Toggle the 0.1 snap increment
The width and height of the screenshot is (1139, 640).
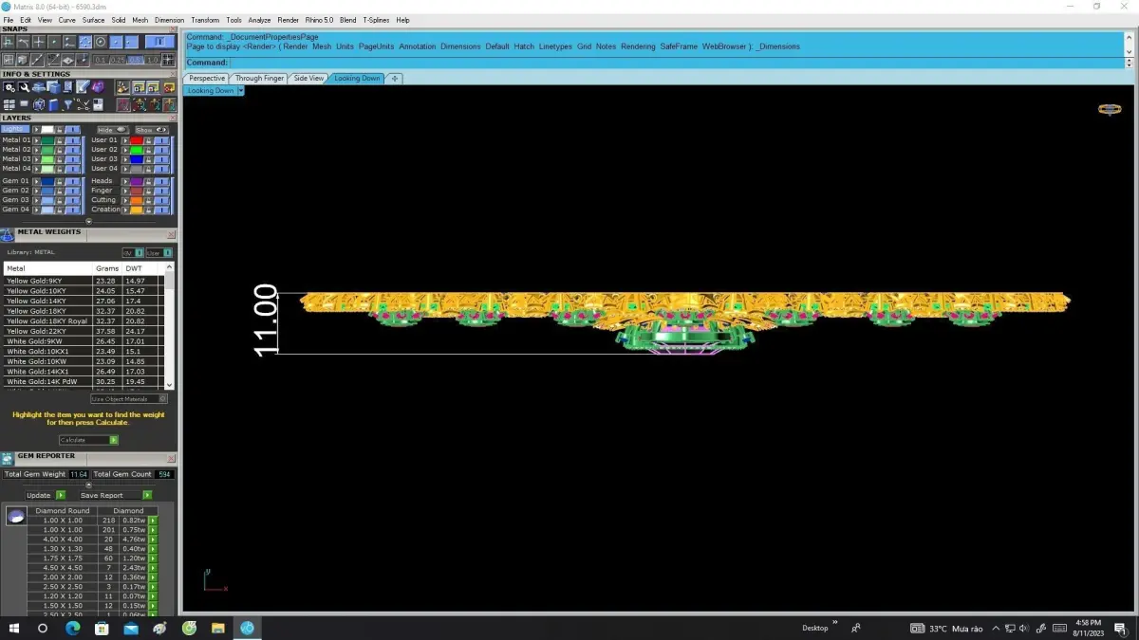(x=101, y=60)
